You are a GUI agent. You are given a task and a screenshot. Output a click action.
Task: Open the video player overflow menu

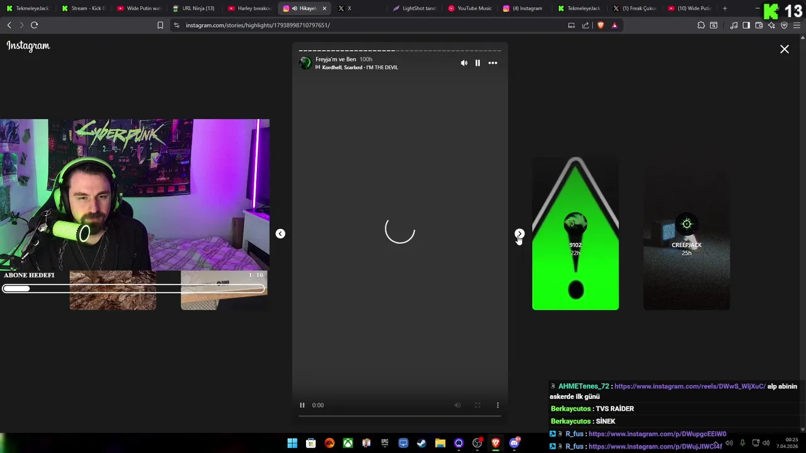click(497, 405)
